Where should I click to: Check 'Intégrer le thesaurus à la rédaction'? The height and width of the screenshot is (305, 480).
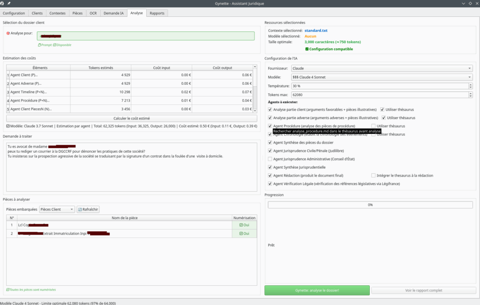click(x=373, y=175)
